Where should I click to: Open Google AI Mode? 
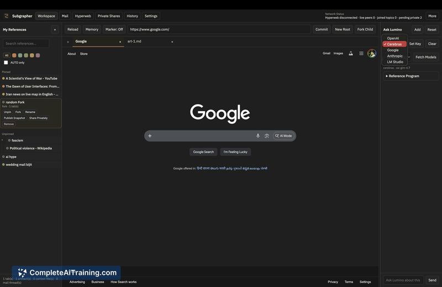coord(283,135)
